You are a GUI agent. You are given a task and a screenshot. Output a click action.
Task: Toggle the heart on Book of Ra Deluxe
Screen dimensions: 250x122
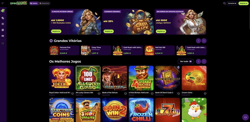click(125, 93)
